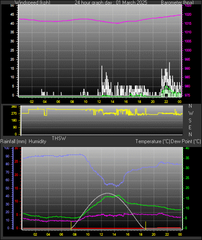Click the Rainfall (mm) label

pyautogui.click(x=13, y=141)
